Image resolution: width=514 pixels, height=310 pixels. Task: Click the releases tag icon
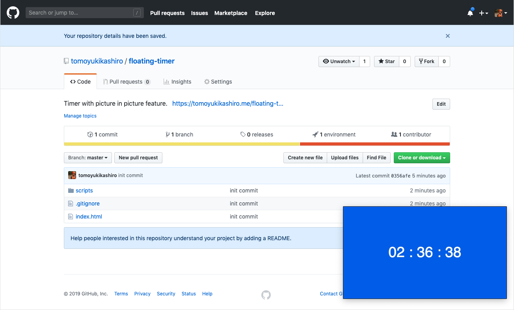click(x=243, y=134)
